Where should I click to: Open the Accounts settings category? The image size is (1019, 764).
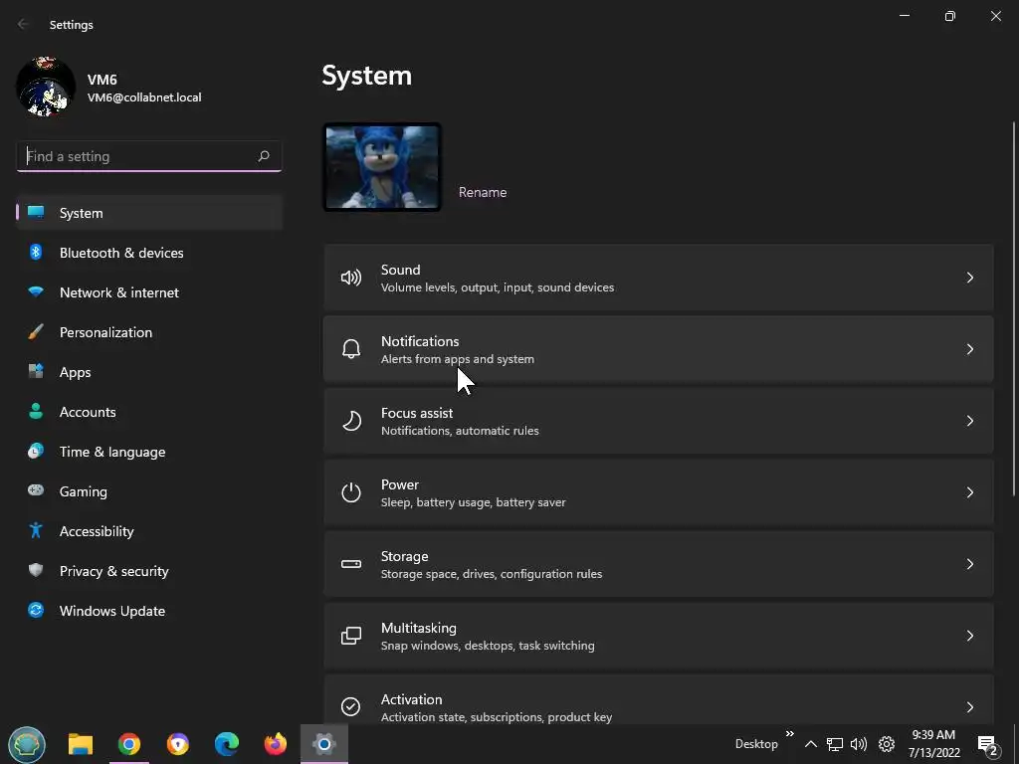149,412
